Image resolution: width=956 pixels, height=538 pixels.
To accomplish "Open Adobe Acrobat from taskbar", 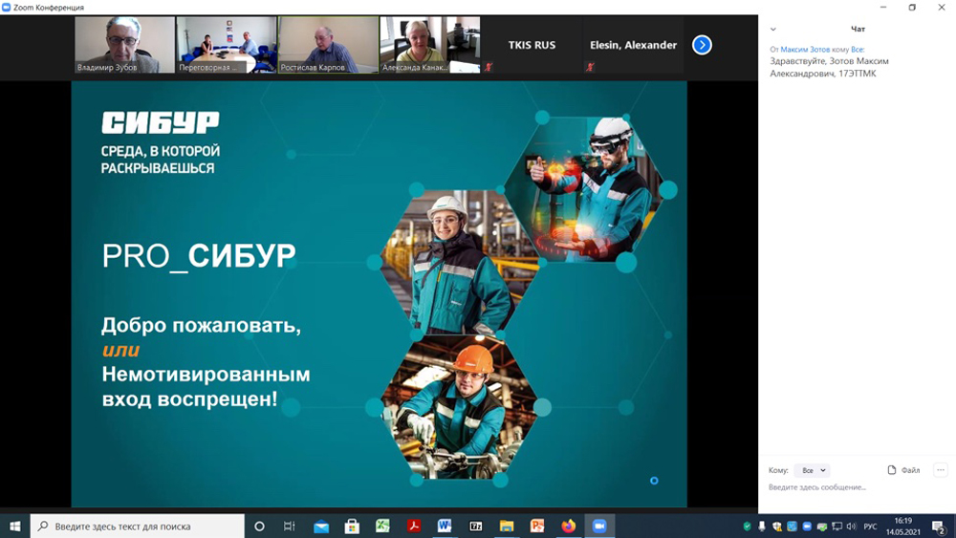I will [413, 526].
